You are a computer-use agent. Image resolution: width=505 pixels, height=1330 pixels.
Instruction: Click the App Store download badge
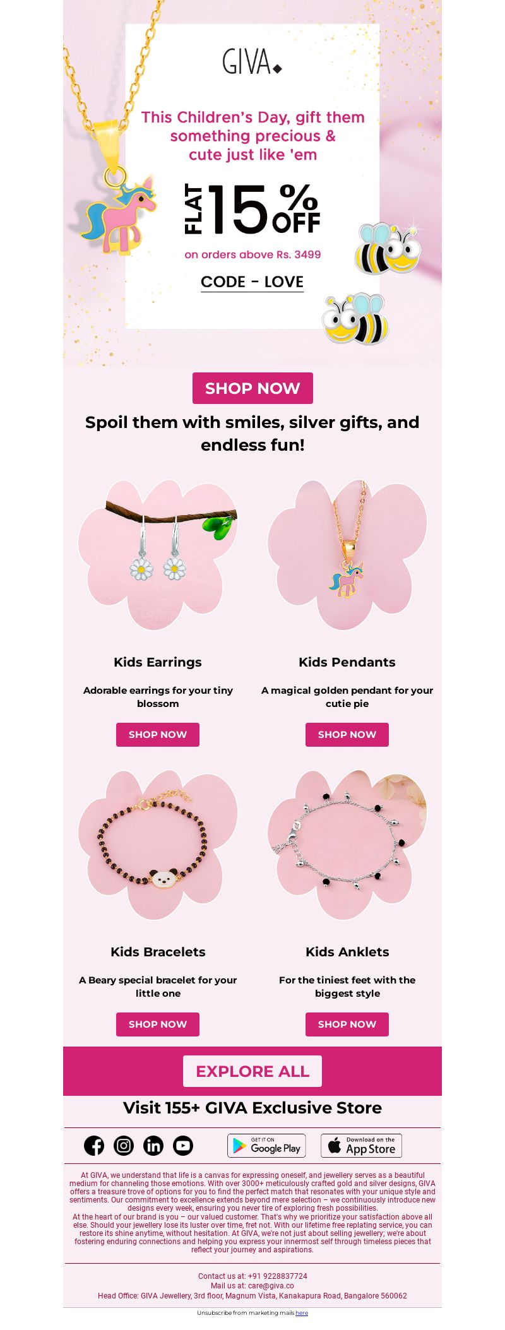click(361, 1145)
